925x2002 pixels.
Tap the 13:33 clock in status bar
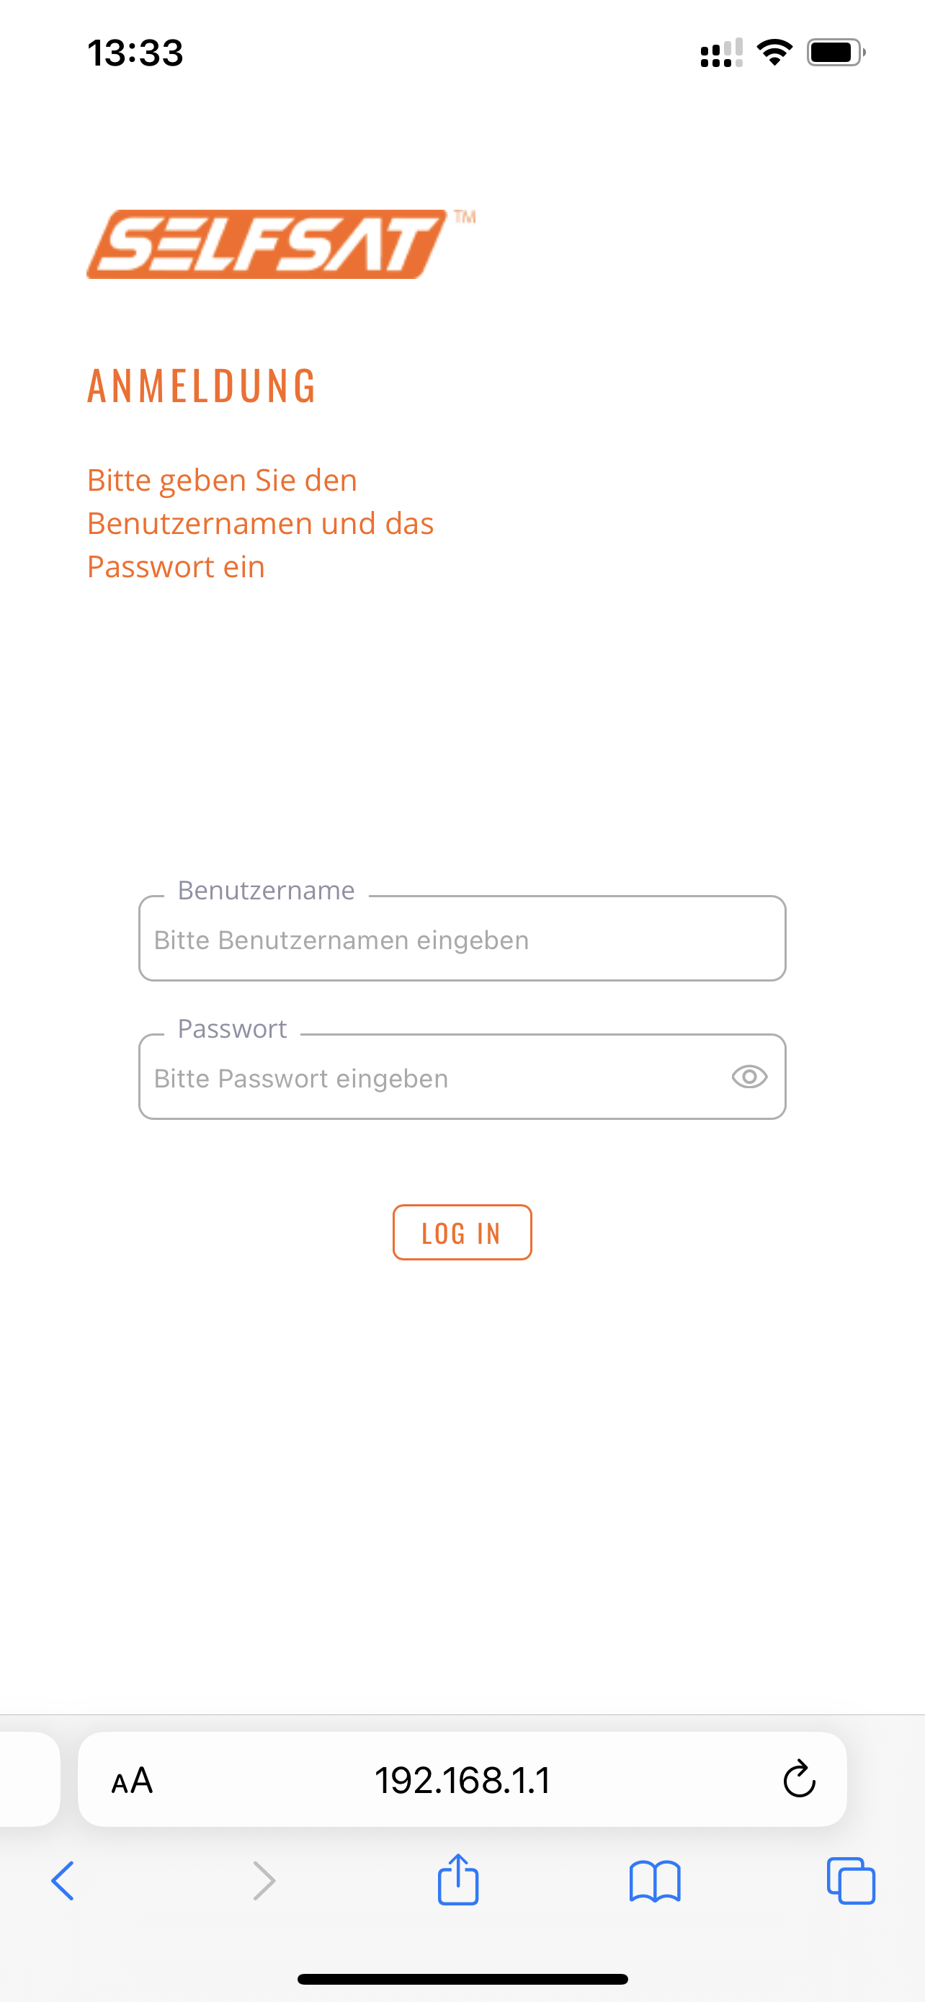click(x=135, y=53)
